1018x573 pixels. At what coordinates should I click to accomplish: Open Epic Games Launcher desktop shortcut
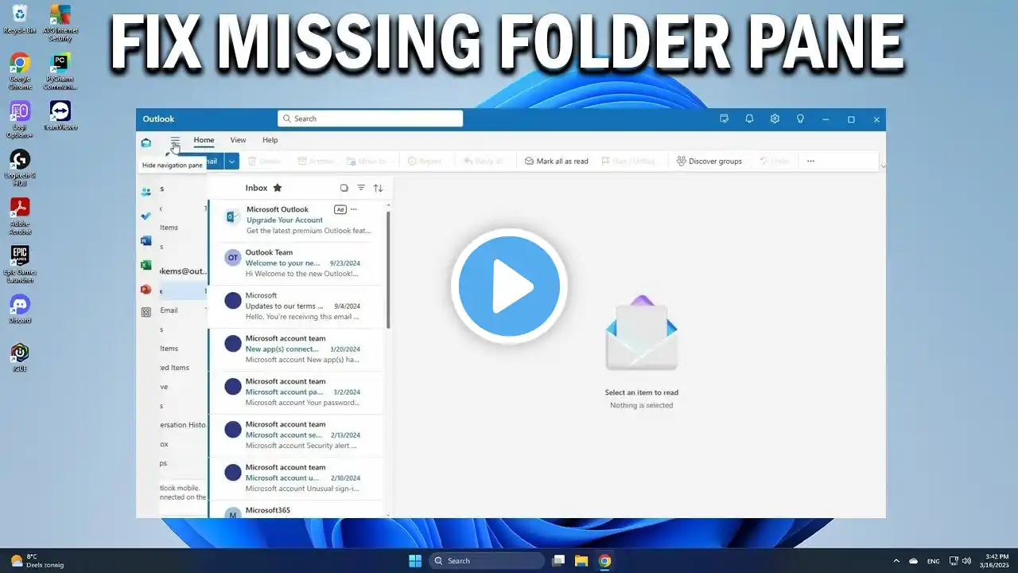click(20, 264)
